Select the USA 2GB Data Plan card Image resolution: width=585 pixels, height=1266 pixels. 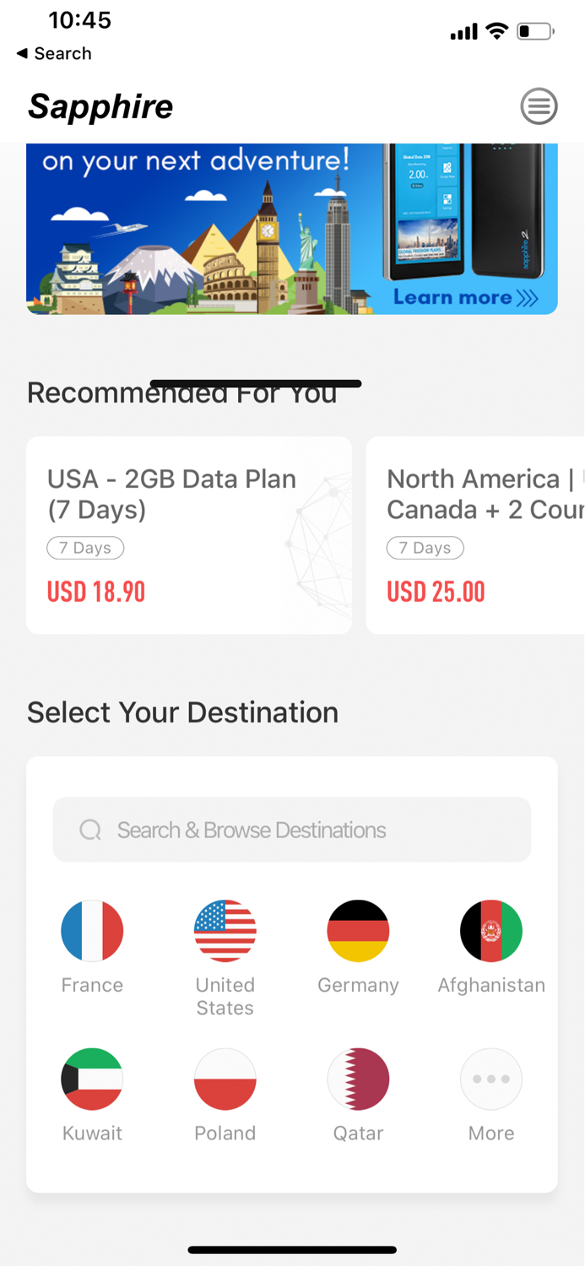pos(189,535)
